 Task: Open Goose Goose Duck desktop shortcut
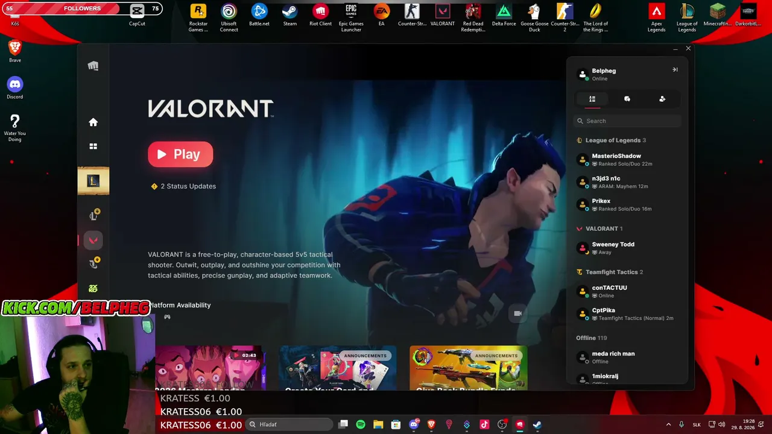[534, 18]
